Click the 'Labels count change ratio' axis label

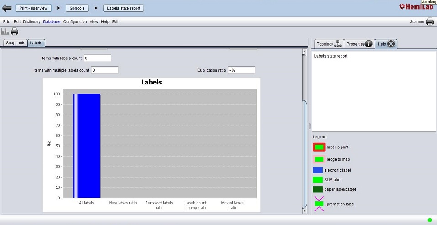196,205
